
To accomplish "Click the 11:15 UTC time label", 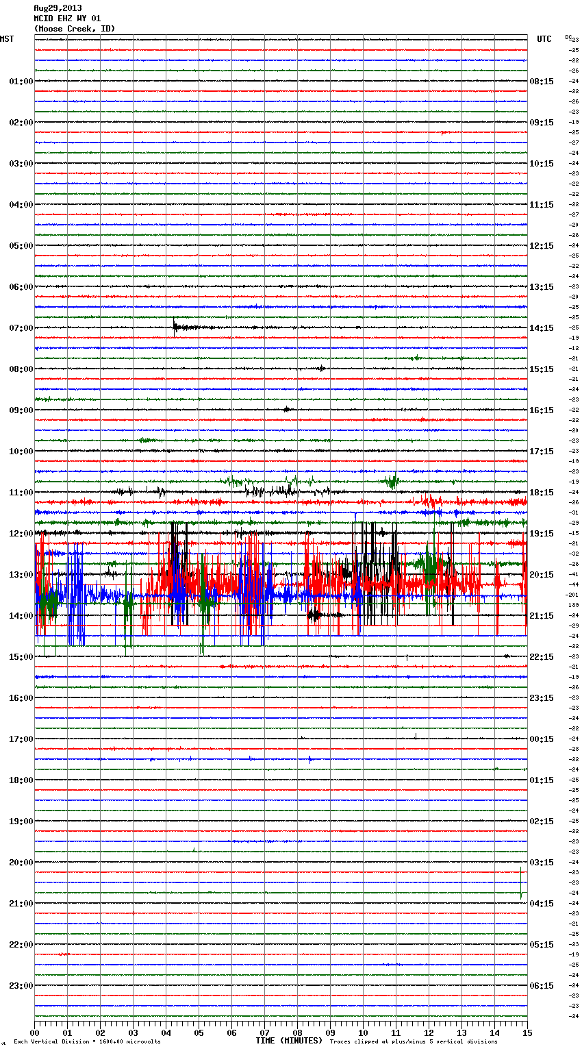I will [542, 205].
